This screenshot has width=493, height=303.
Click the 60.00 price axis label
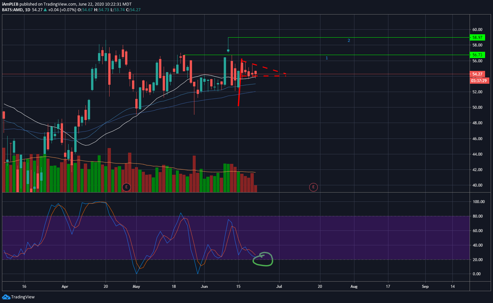click(477, 30)
